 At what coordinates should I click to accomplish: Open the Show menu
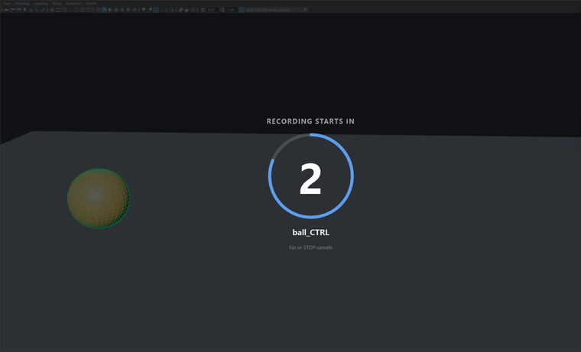(x=57, y=3)
